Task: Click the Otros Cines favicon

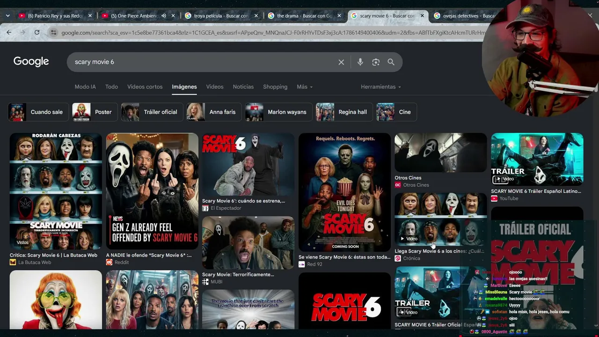Action: [x=398, y=185]
